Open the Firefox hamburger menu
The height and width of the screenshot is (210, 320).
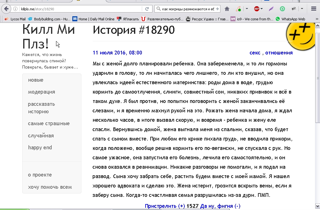tap(314, 9)
